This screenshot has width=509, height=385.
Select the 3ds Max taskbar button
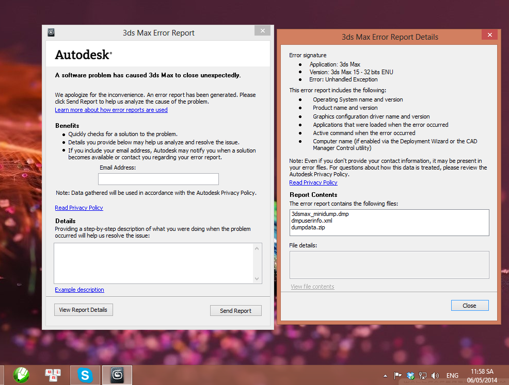point(117,375)
